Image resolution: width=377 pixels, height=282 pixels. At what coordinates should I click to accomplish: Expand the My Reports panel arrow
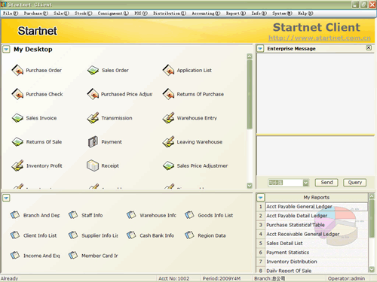pos(261,198)
